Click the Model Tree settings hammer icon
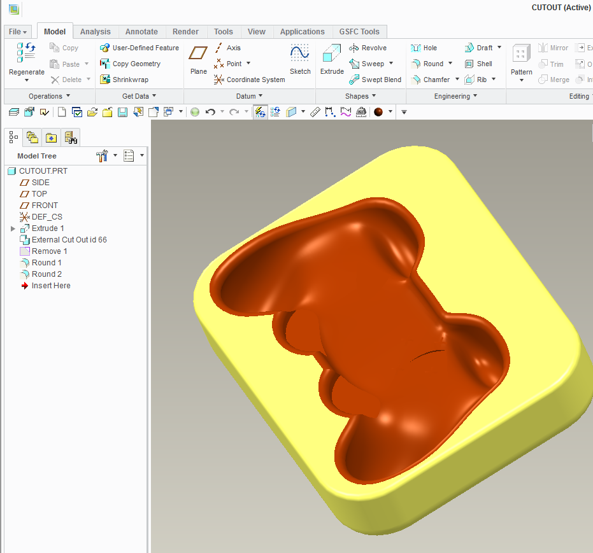Screen dimensions: 593x553 [x=102, y=156]
